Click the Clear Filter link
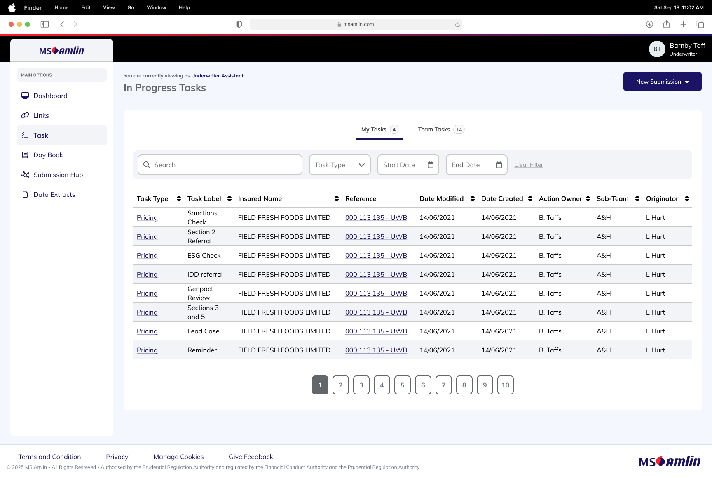Screen dimensions: 712x478 [x=528, y=165]
